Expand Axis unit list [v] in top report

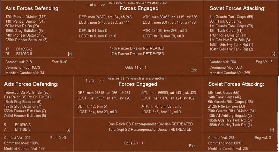tap(70, 54)
